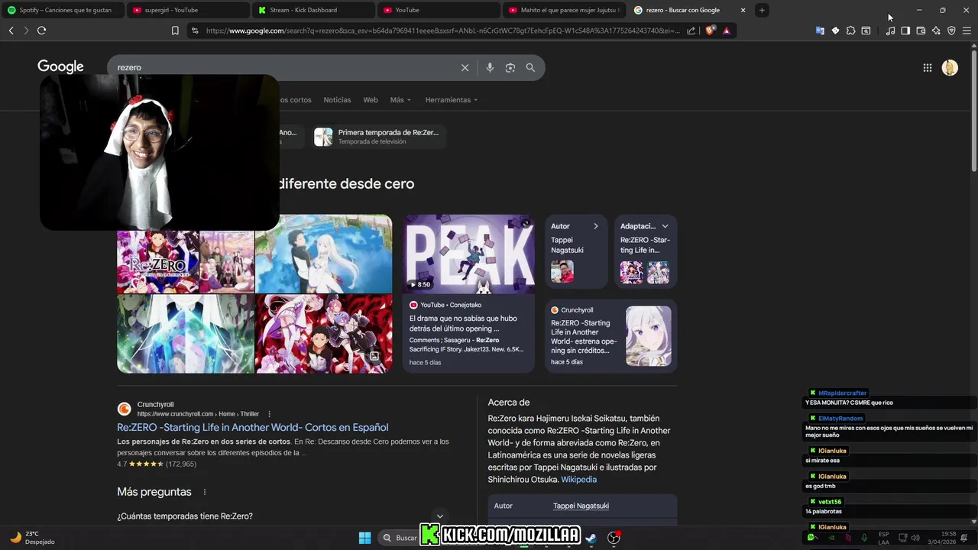Click the Brave Rewards triangle icon
This screenshot has height=550, width=978.
click(x=726, y=31)
